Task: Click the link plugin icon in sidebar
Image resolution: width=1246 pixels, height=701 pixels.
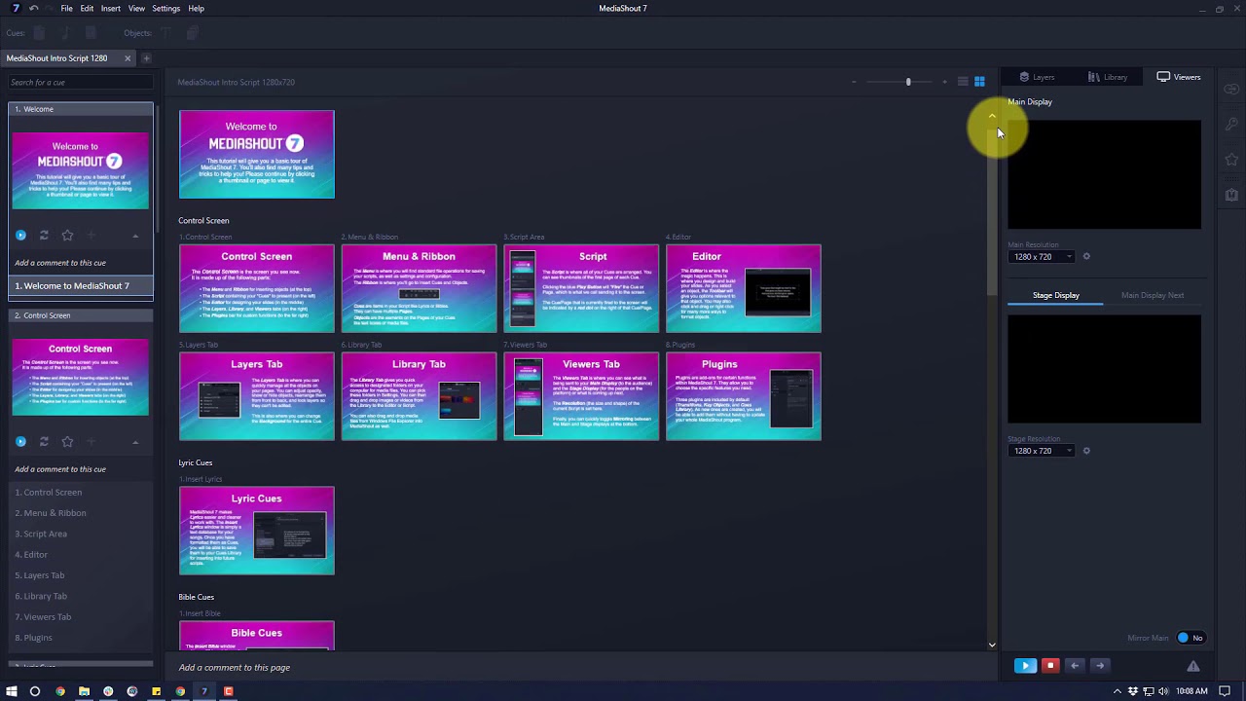Action: click(1231, 90)
